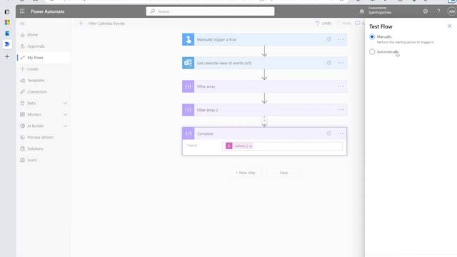Open the help question mark icon

(x=438, y=11)
